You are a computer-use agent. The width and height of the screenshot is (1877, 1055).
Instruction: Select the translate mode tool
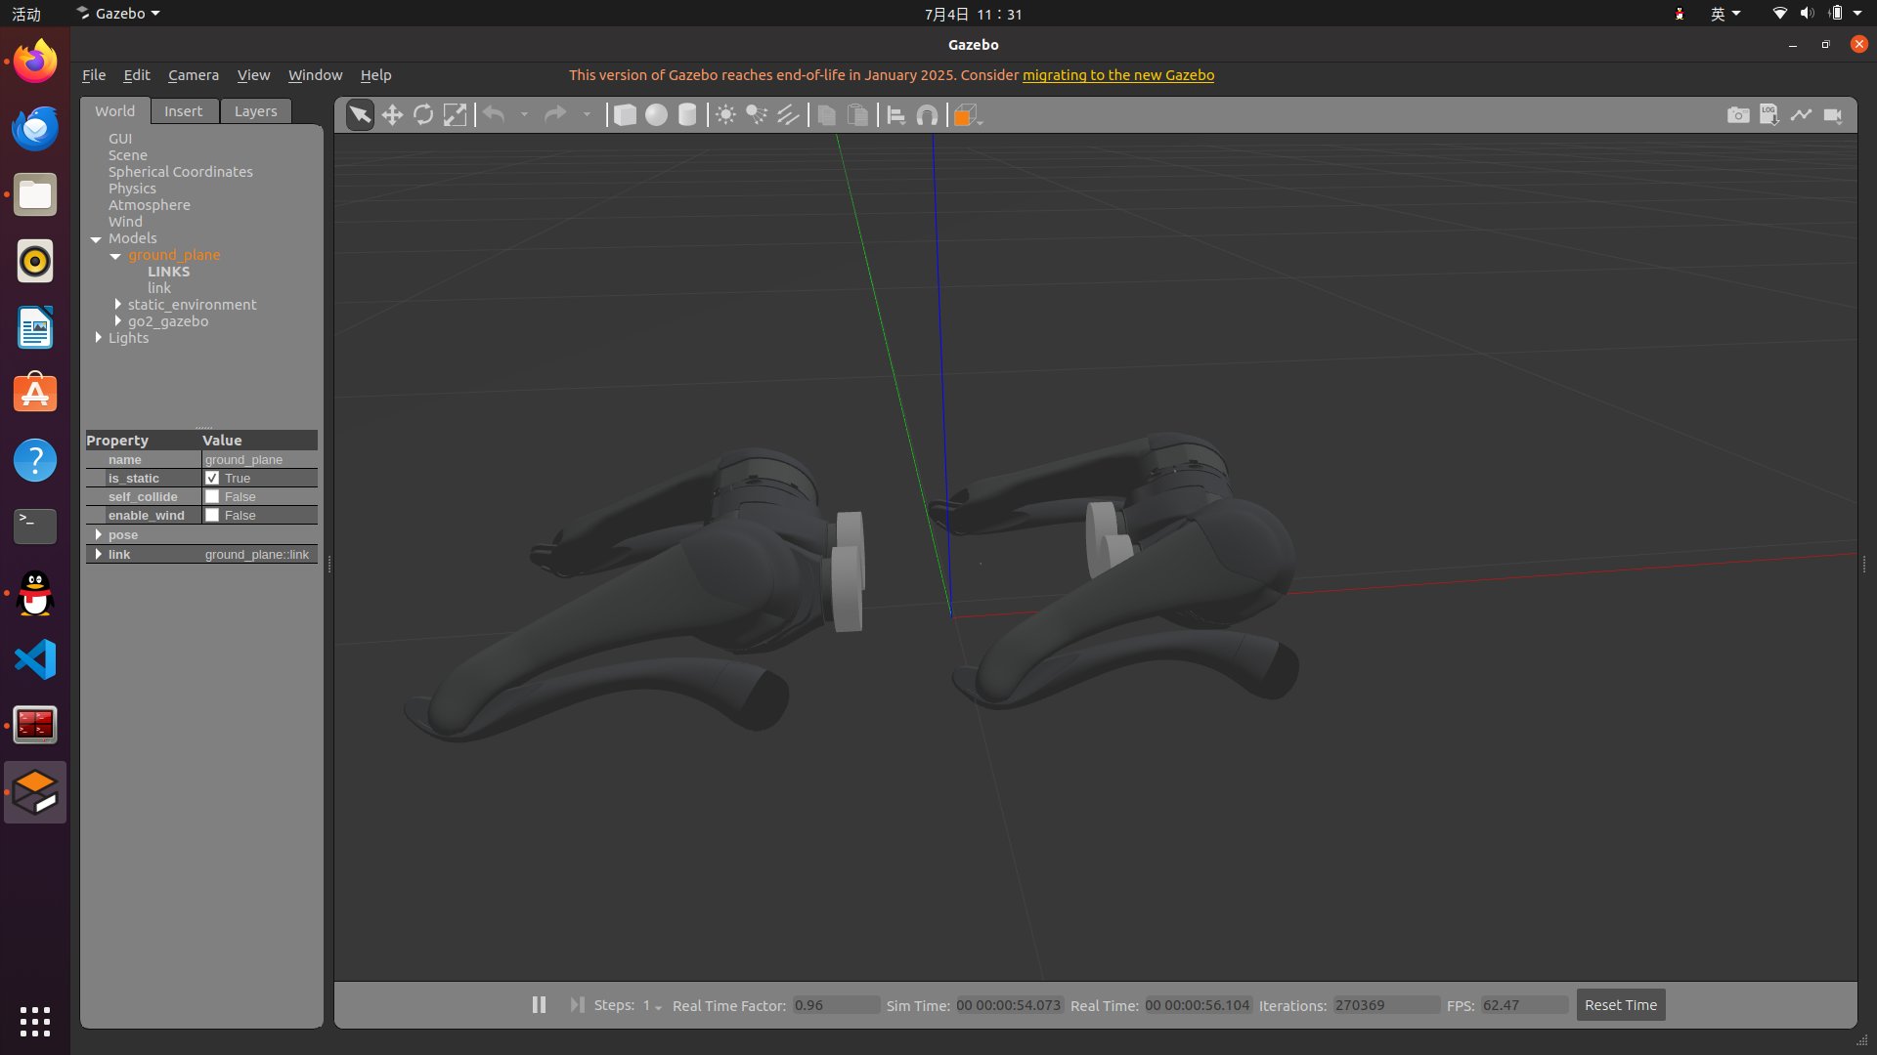tap(392, 115)
